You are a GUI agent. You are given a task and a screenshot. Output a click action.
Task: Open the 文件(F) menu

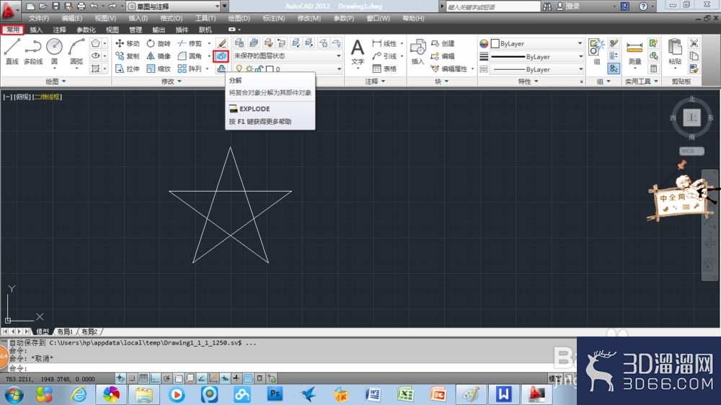[x=39, y=19]
